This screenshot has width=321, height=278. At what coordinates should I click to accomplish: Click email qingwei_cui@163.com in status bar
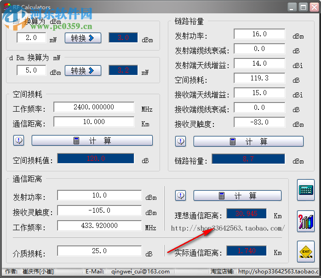(x=140, y=272)
